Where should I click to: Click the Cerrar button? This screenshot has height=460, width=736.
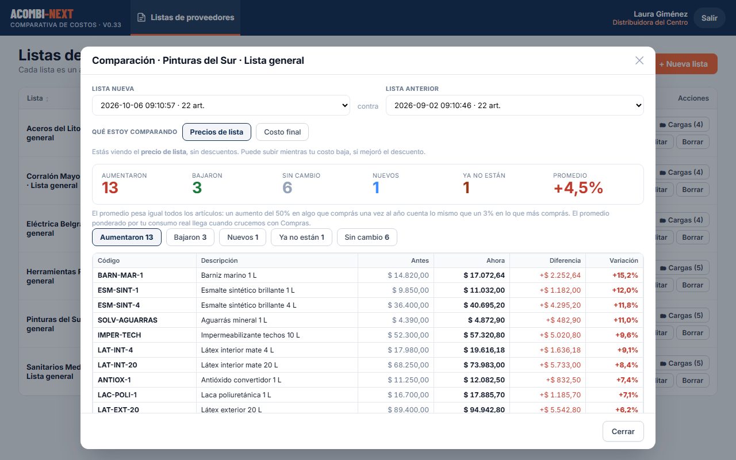pos(623,431)
